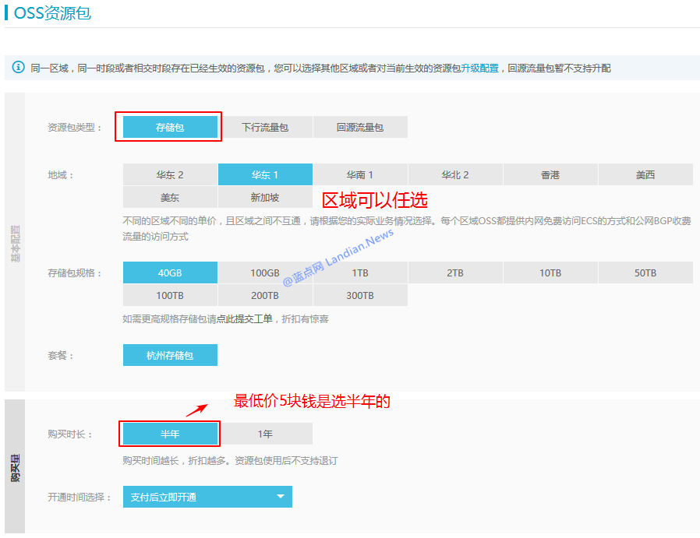Viewport: 700px width, 538px height.
Task: Pick the 100GB storage specification
Action: (x=266, y=272)
